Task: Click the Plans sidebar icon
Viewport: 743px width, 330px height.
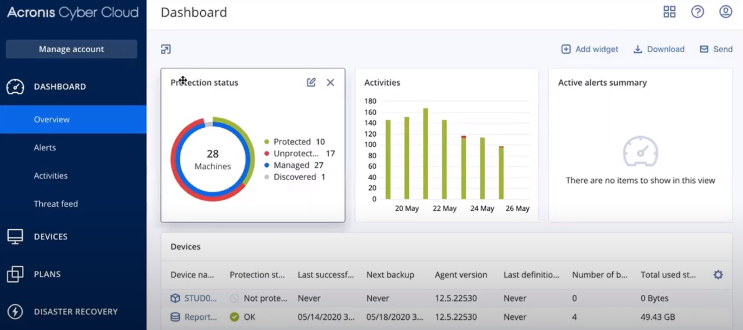Action: point(15,274)
